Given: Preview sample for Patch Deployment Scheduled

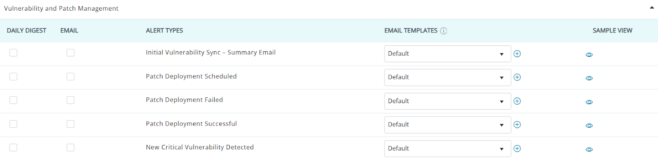Looking at the screenshot, I should point(589,78).
